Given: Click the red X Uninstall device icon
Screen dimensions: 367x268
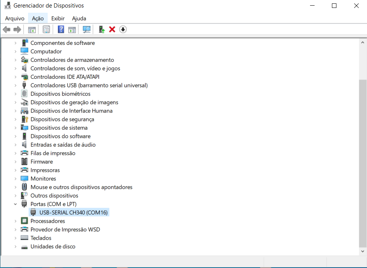Looking at the screenshot, I should (x=112, y=29).
